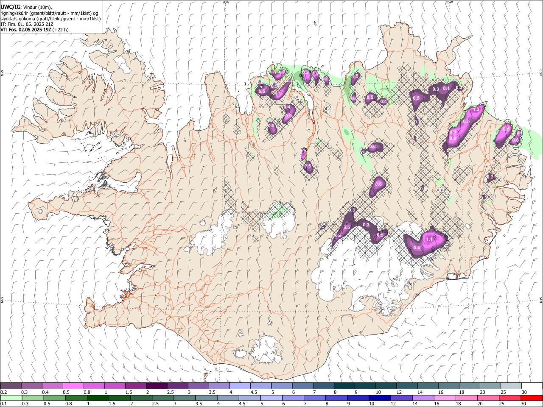Select the snow legend swatch starting at 6
This screenshot has height=407, width=543.
click(302, 386)
